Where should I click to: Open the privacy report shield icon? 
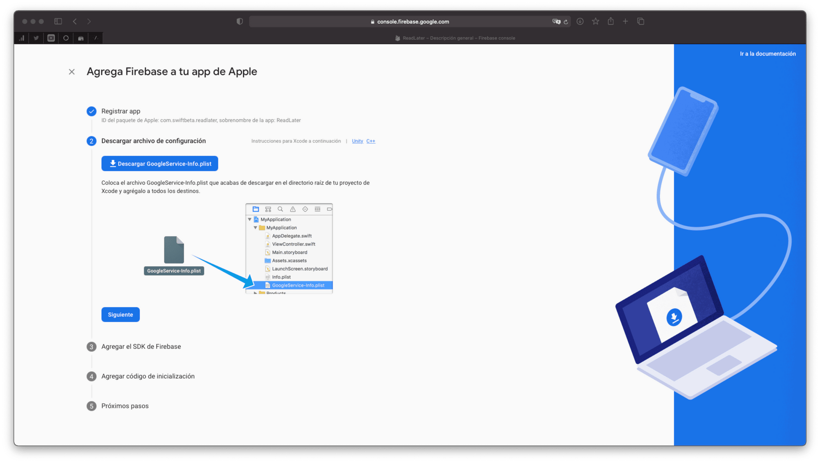[240, 21]
